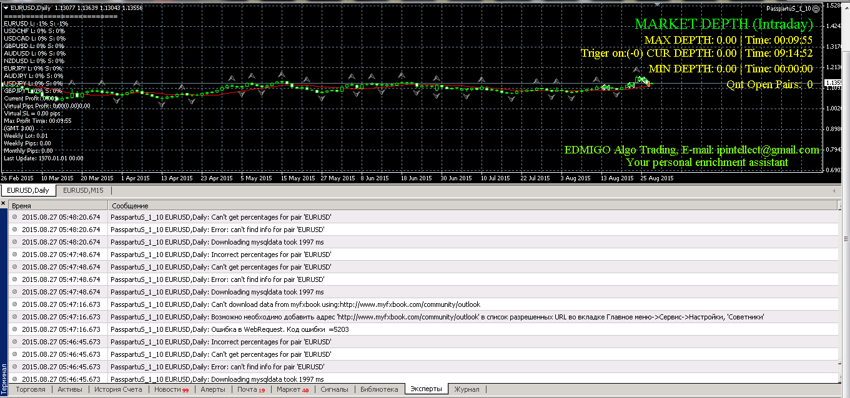850x398 pixels.
Task: Open the Торговля terminal tab
Action: point(31,389)
